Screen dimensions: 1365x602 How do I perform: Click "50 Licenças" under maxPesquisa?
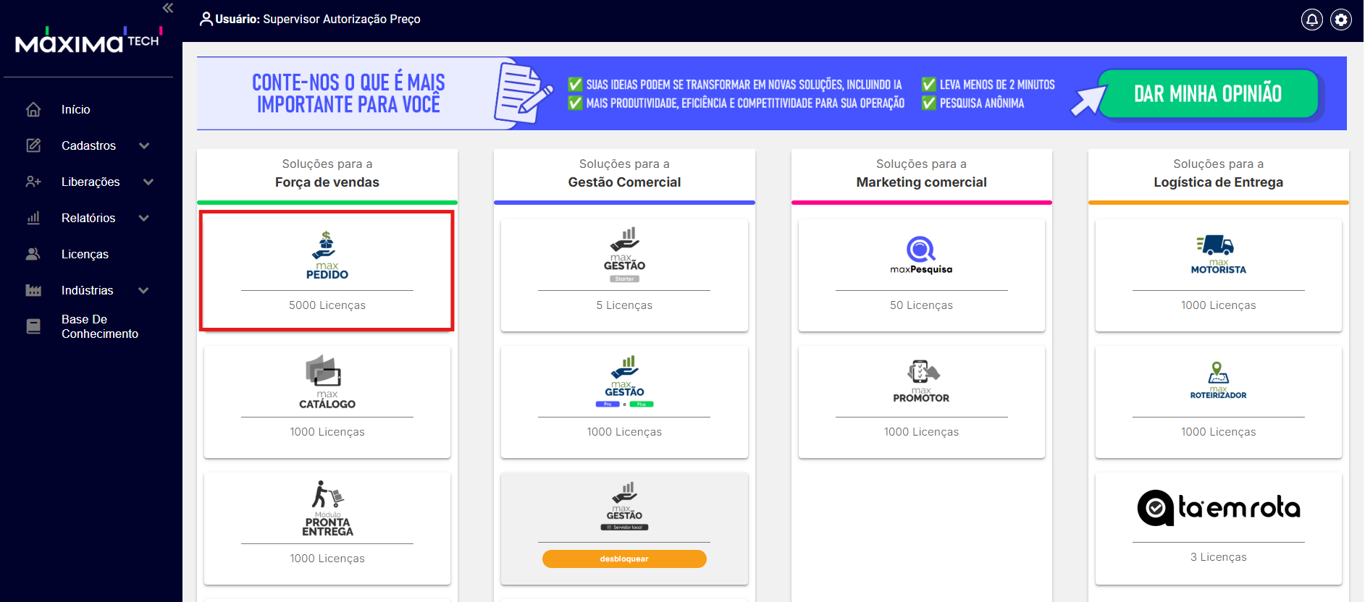tap(921, 305)
